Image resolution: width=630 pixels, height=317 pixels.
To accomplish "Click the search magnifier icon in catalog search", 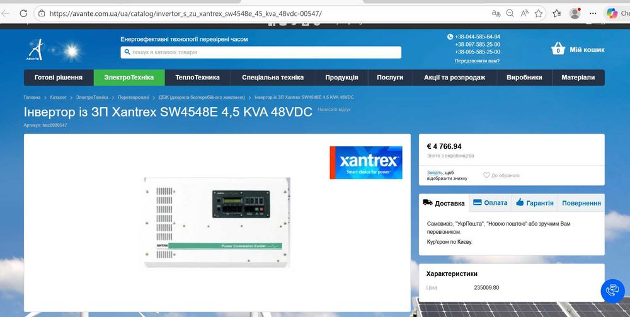I will coord(127,52).
